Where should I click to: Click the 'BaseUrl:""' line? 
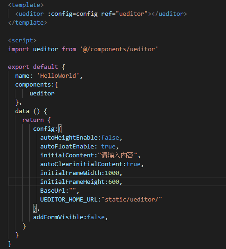[60, 191]
